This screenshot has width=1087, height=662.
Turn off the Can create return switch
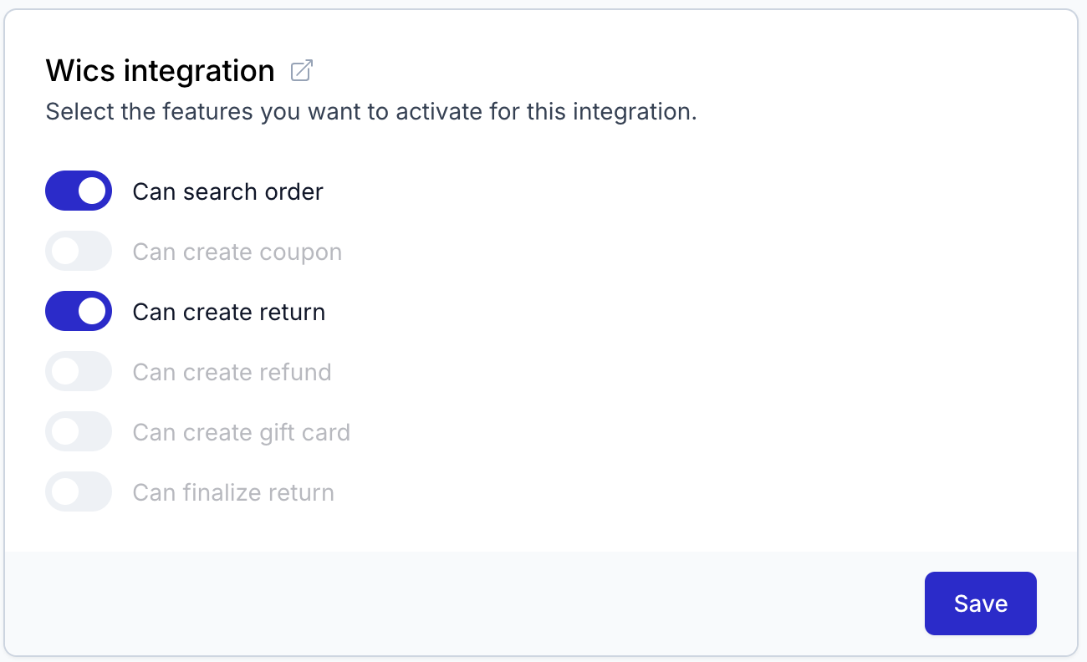coord(79,312)
